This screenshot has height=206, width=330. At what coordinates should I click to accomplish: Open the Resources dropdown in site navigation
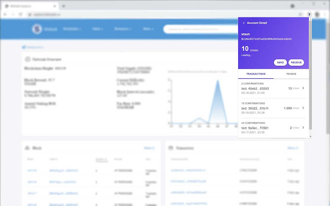point(123,29)
